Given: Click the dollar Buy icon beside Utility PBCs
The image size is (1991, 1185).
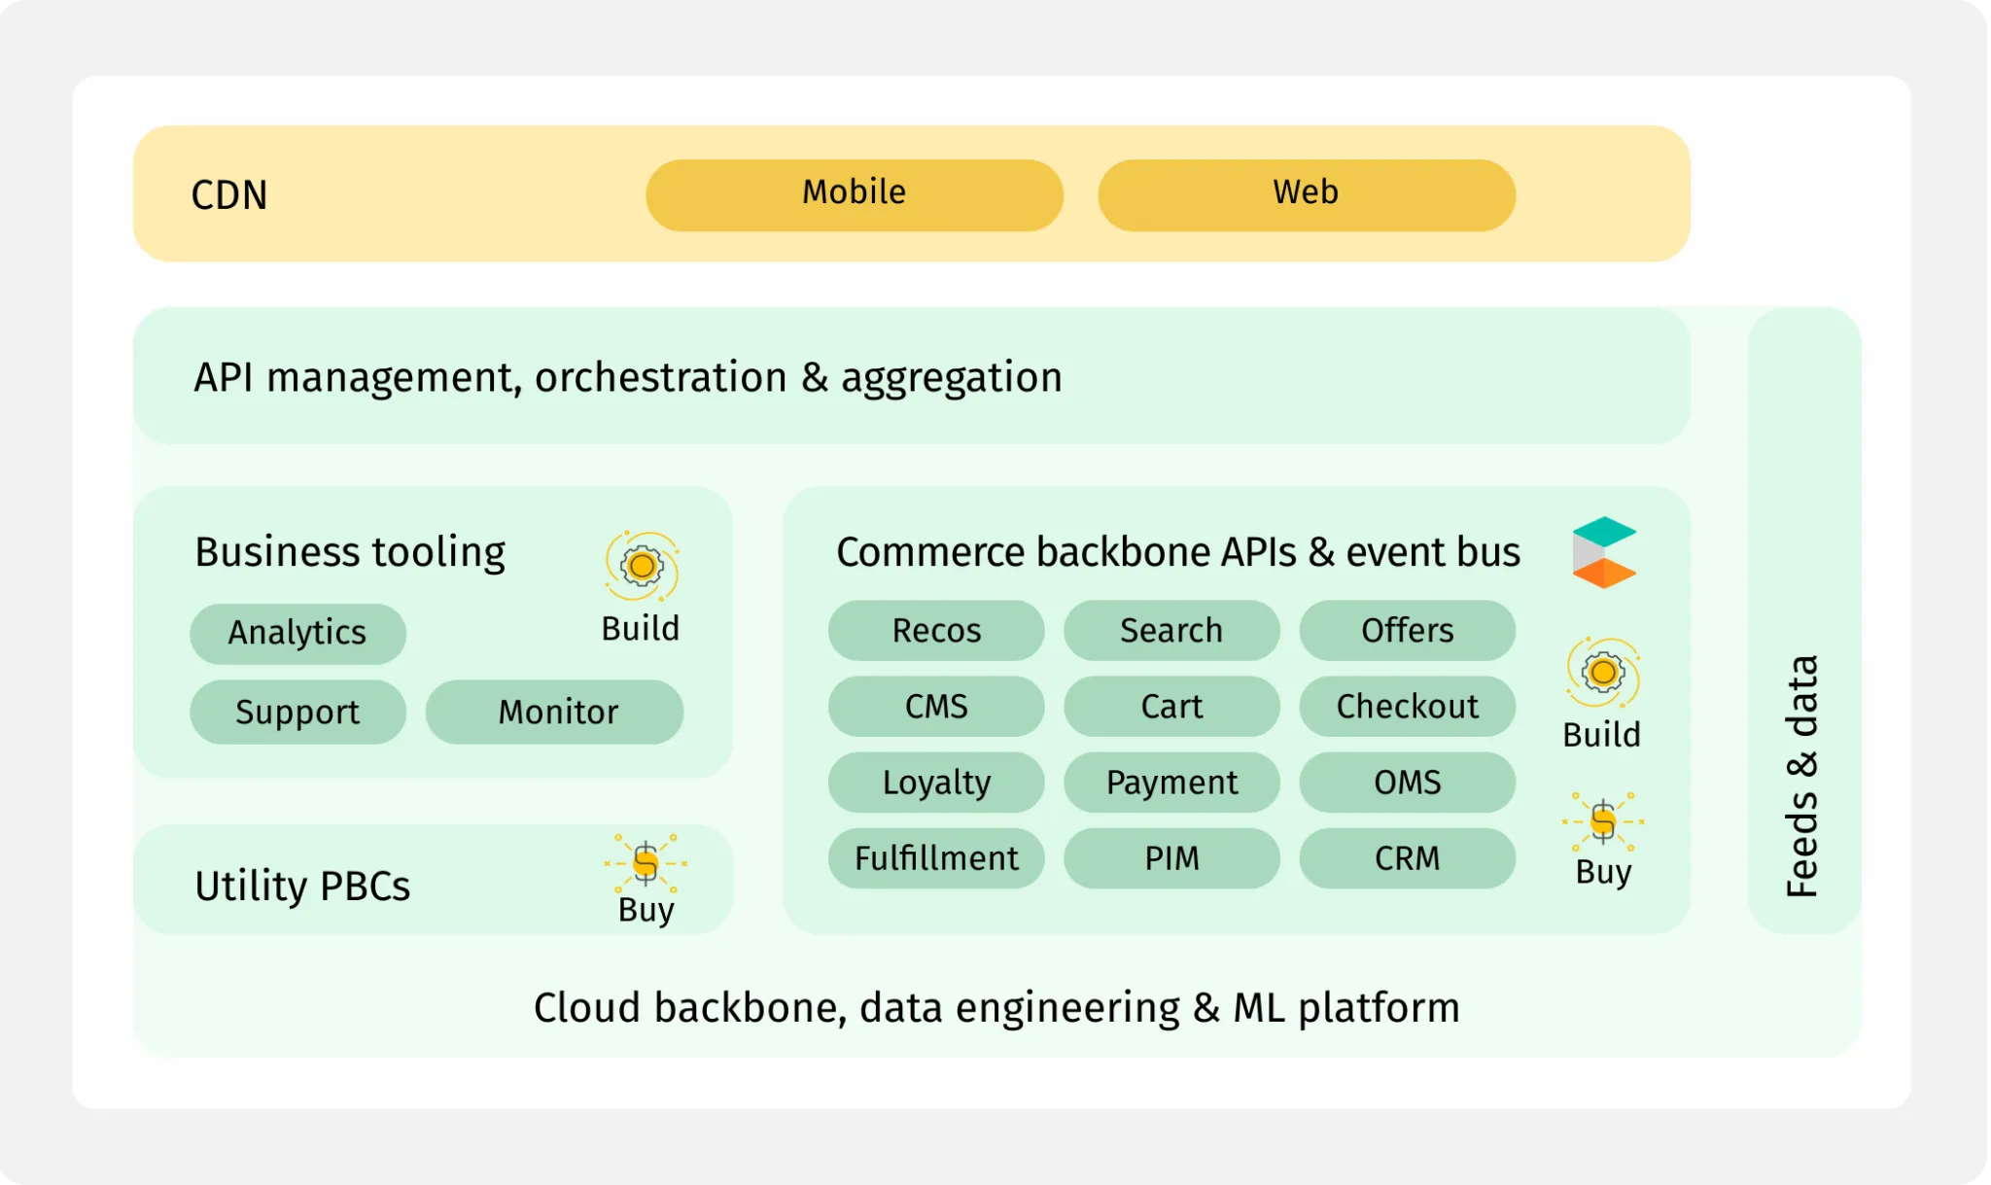Looking at the screenshot, I should click(644, 863).
